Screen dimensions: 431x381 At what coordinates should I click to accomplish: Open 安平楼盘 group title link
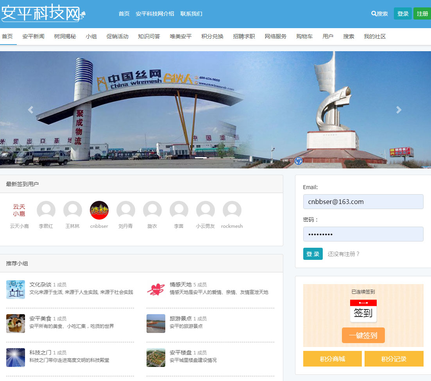pos(181,352)
